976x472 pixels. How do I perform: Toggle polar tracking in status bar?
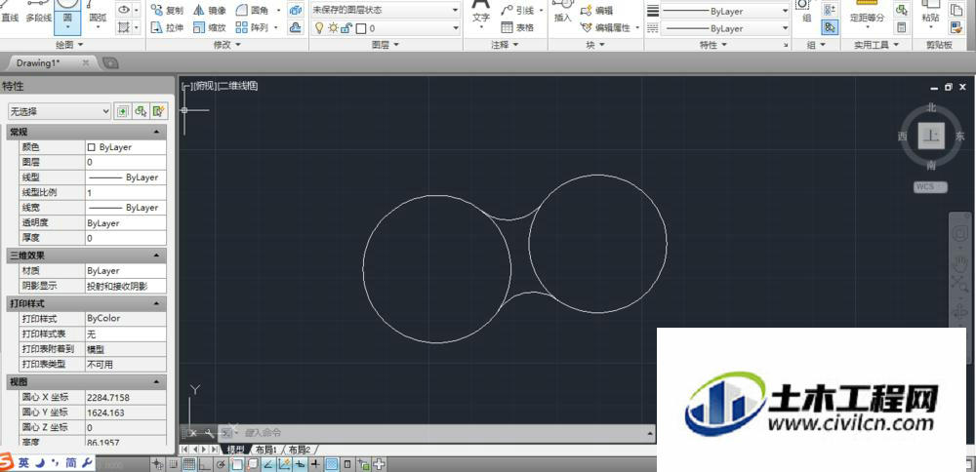(x=221, y=464)
